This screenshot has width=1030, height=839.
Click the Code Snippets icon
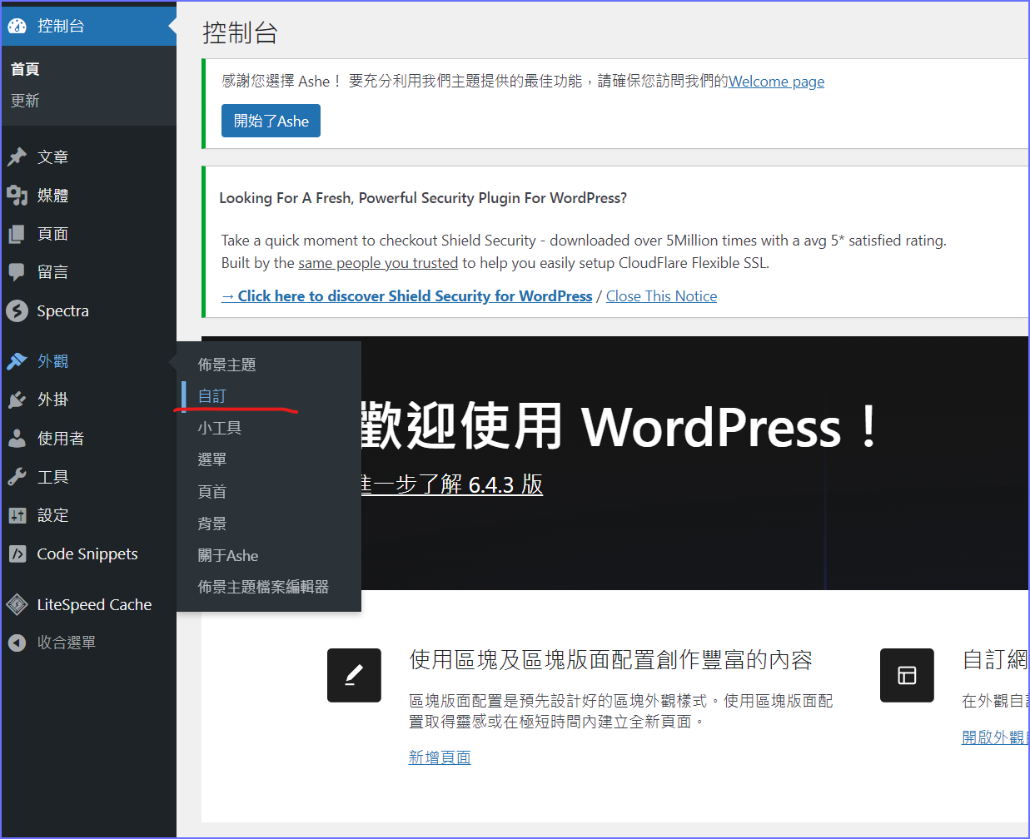click(17, 554)
